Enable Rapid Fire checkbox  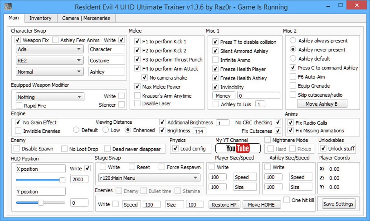19,106
